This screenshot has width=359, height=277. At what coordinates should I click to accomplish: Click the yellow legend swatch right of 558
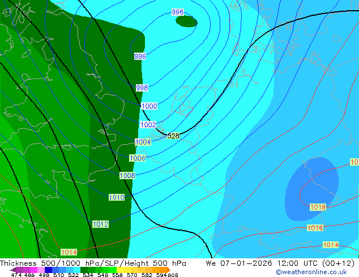(120, 270)
